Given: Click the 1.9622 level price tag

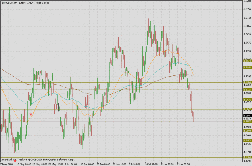Looking at the screenshot, I should pyautogui.click(x=248, y=109).
